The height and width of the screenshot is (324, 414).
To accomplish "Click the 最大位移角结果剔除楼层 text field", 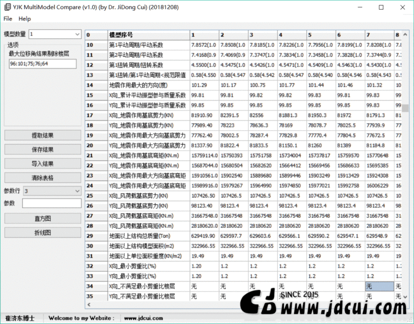I will coord(43,64).
